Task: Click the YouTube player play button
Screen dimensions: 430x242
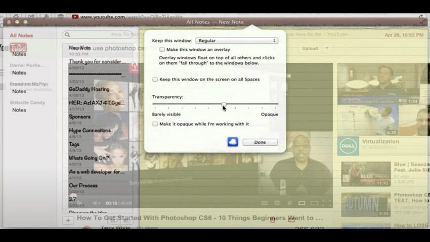Action: pos(79,203)
